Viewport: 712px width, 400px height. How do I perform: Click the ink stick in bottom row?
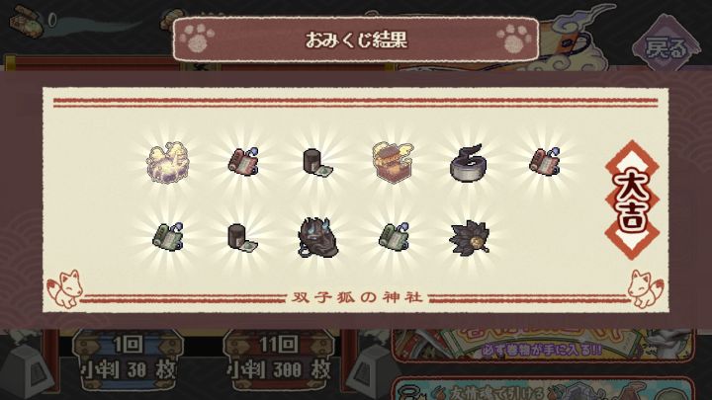pos(243,237)
